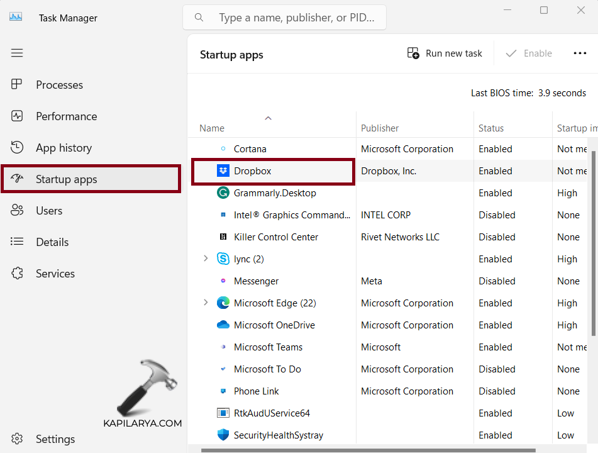598x453 pixels.
Task: Expand the Microsoft Edge (22) group
Action: 206,303
